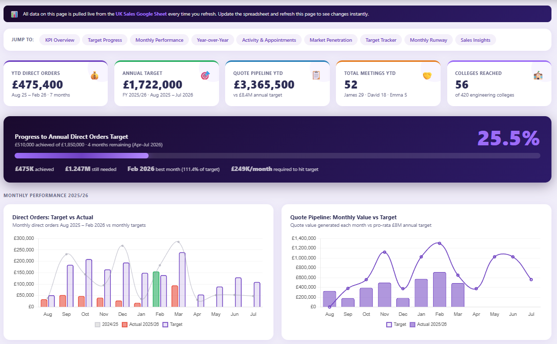
Task: Click the Market Penetration navigation pill
Action: tap(330, 39)
